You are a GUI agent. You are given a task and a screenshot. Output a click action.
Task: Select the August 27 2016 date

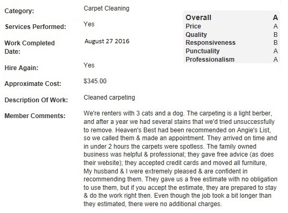(107, 41)
